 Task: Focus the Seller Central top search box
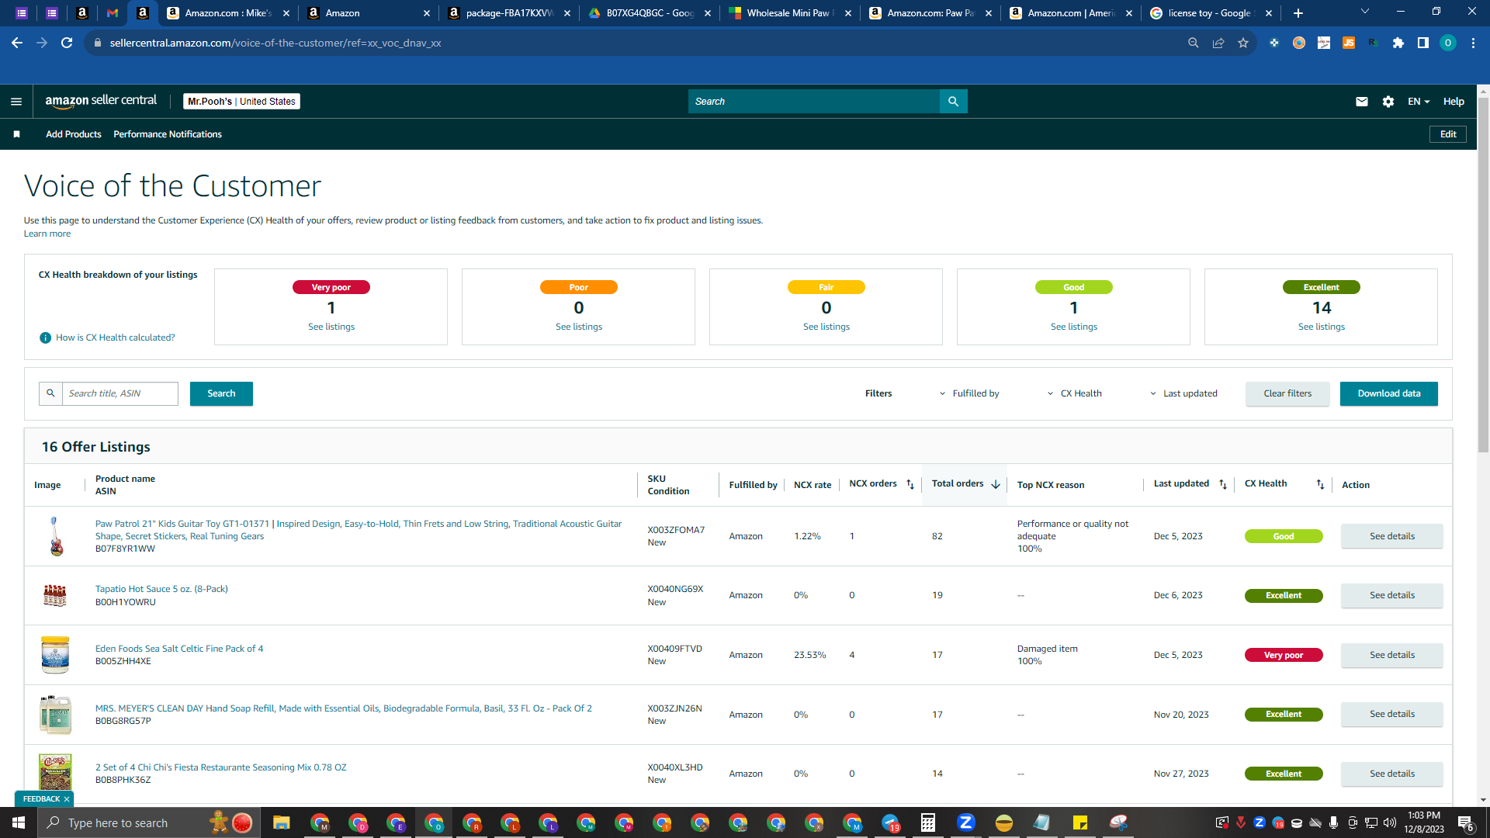coord(813,102)
